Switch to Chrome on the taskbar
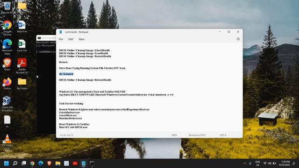The height and width of the screenshot is (168, 299). point(32,163)
